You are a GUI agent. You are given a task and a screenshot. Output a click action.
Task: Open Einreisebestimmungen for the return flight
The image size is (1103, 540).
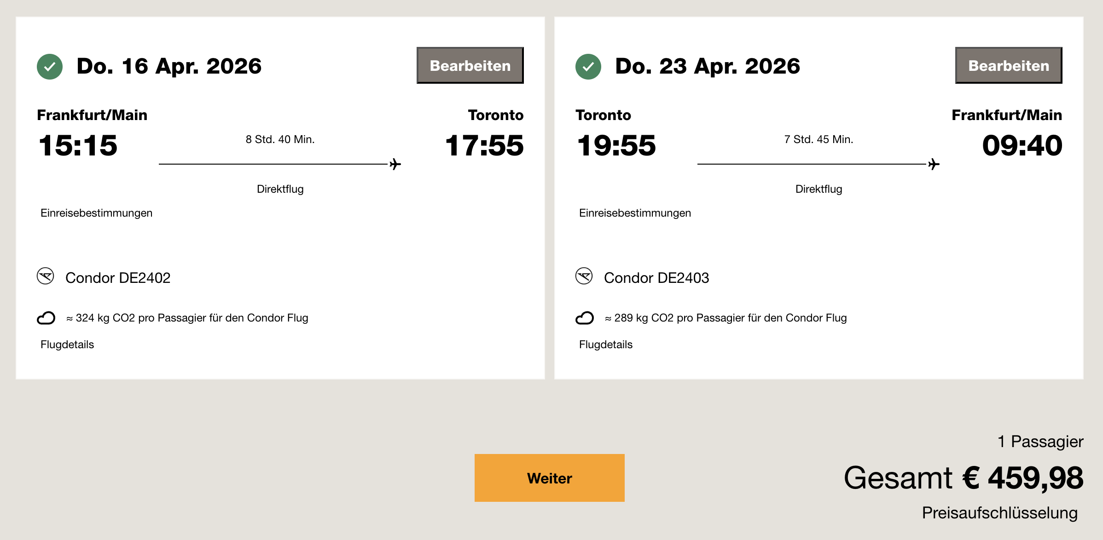pyautogui.click(x=635, y=213)
